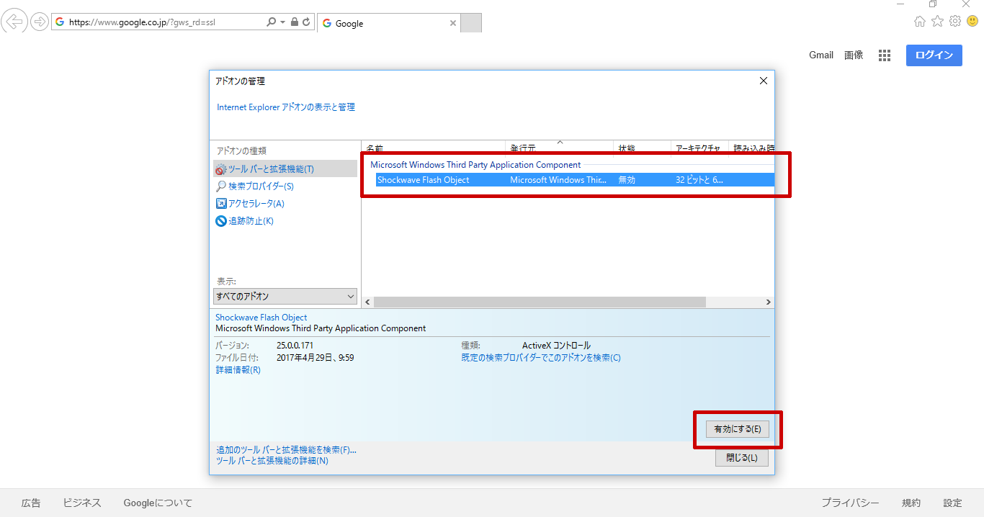The width and height of the screenshot is (984, 517).
Task: Click ツール バーと拡張機能の詳細(N) link
Action: pyautogui.click(x=272, y=461)
